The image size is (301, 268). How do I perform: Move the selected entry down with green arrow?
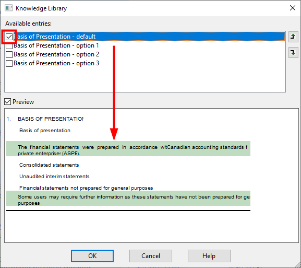pyautogui.click(x=293, y=52)
